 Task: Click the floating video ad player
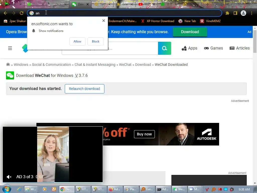pyautogui.click(x=53, y=155)
